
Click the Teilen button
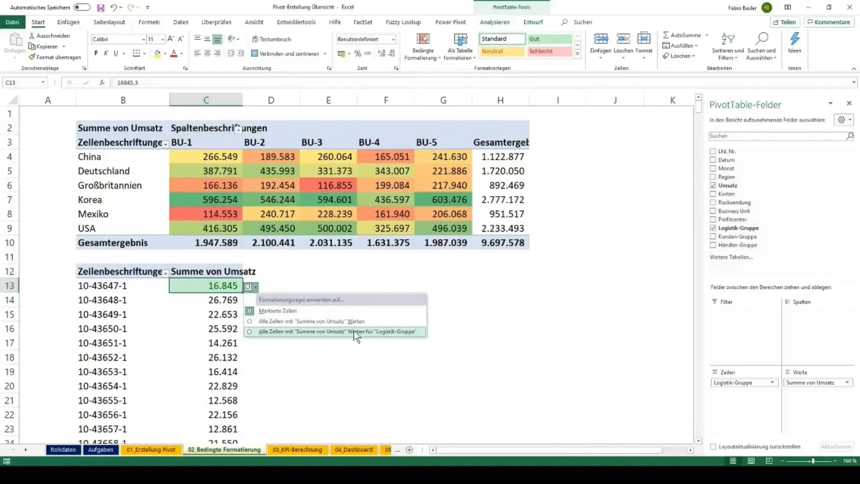pos(784,22)
